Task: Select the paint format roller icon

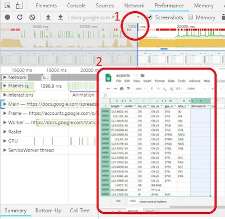Action: tap(128, 88)
